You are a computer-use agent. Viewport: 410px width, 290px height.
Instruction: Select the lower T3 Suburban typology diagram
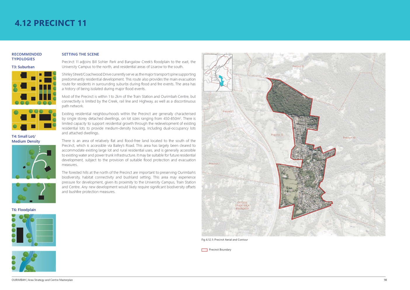tap(34, 120)
